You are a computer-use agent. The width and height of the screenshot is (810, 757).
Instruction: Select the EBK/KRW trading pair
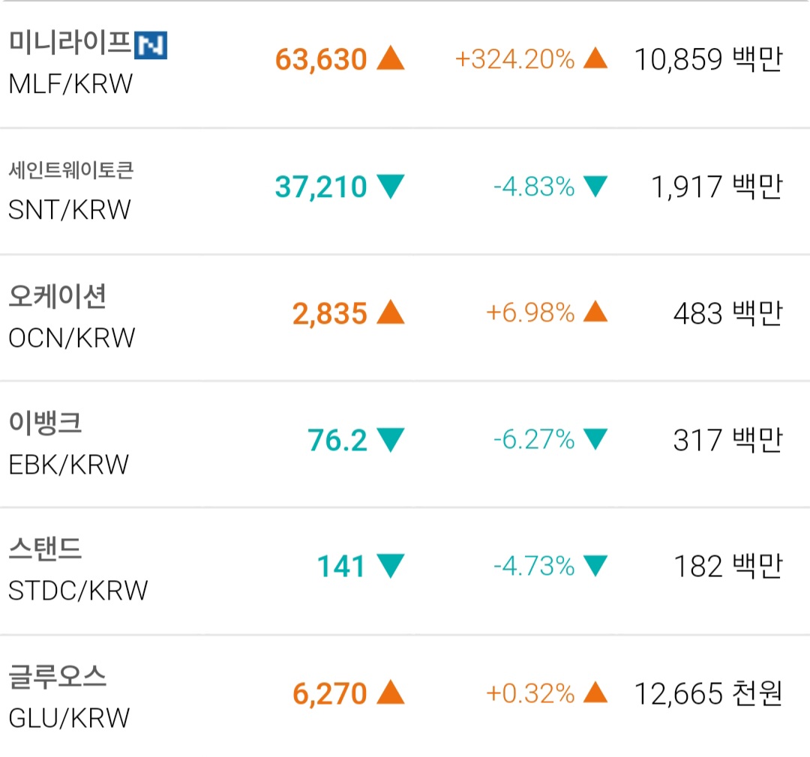tap(69, 465)
